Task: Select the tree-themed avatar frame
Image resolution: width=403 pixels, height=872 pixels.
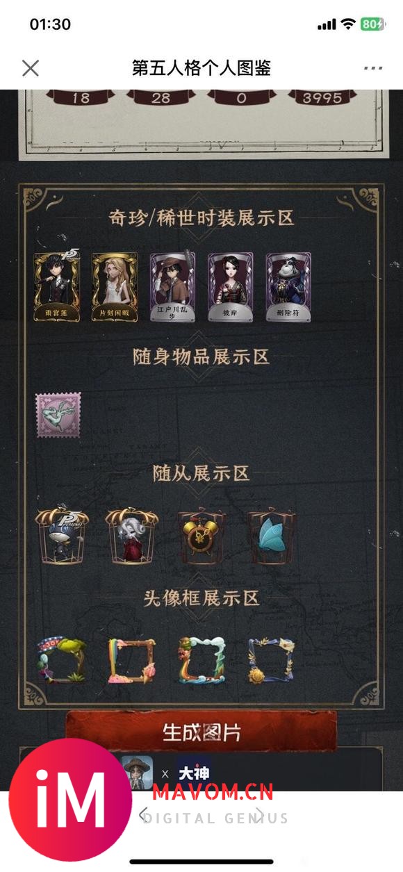Action: click(62, 660)
